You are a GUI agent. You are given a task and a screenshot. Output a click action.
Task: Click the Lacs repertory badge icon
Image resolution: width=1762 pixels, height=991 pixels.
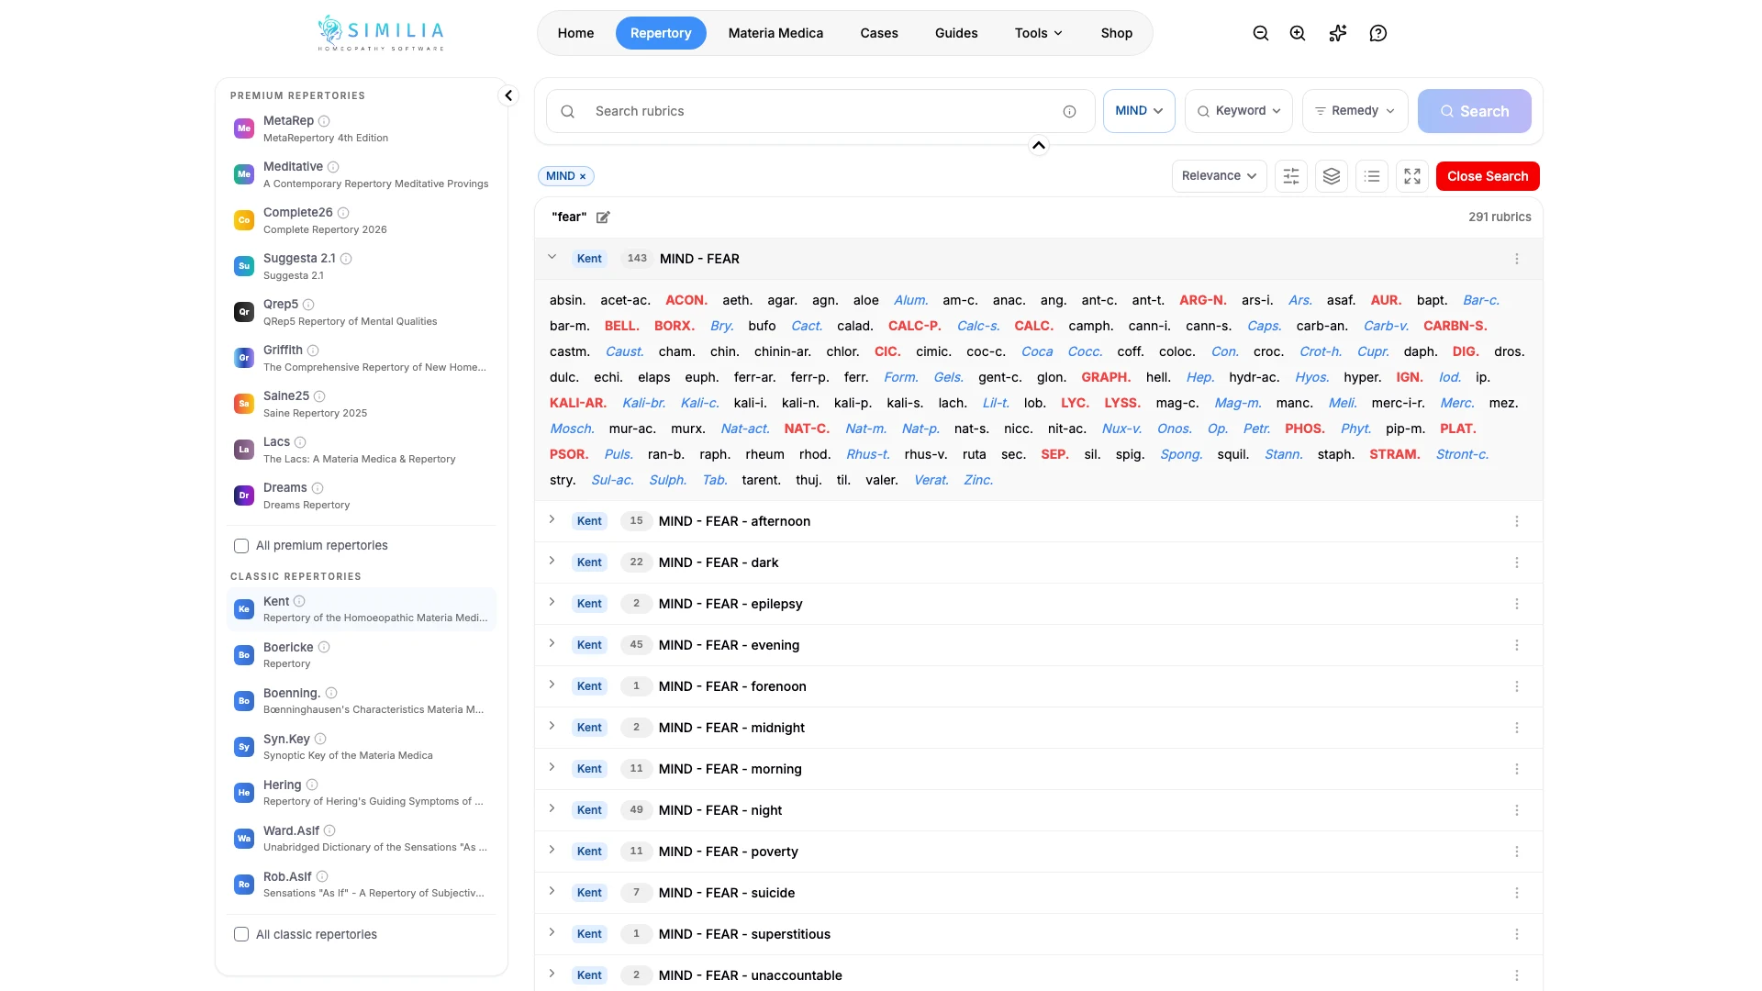click(x=244, y=450)
